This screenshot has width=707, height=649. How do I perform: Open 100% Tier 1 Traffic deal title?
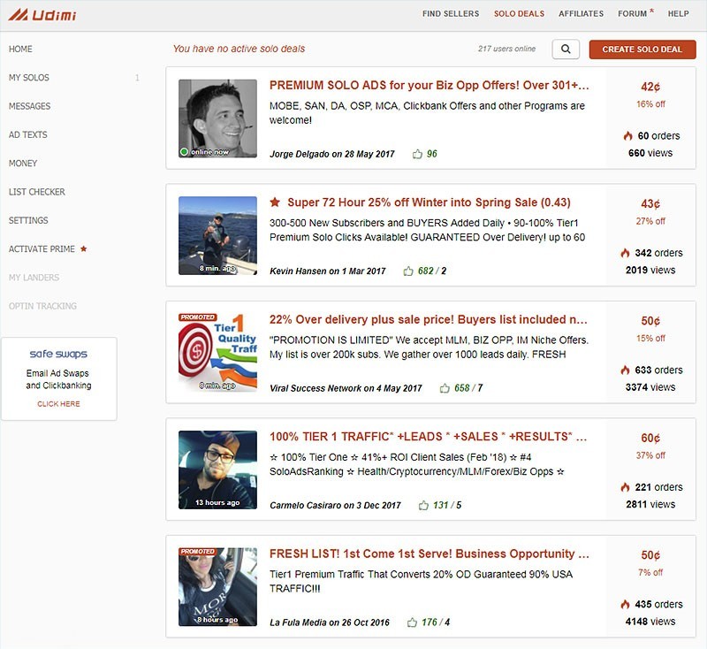[428, 437]
